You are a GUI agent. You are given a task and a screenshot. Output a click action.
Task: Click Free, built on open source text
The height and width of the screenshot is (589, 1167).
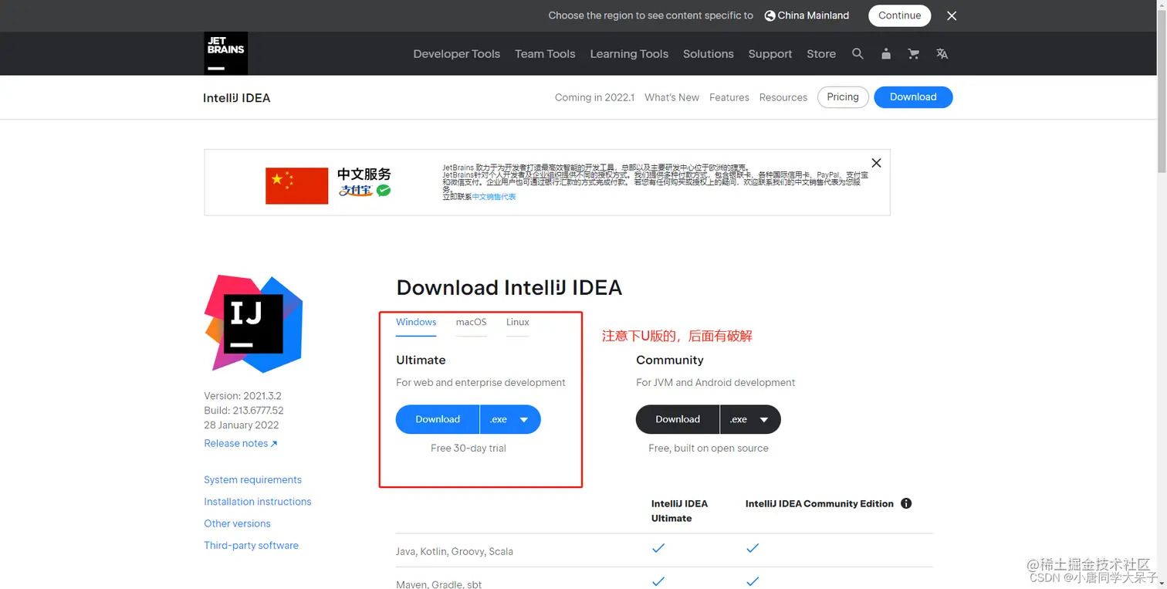coord(709,448)
